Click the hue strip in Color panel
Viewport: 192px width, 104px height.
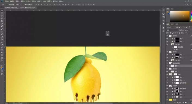coord(191,17)
